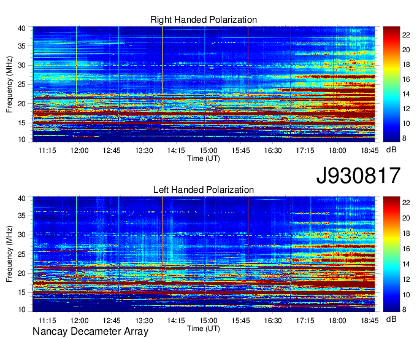Click the 18:45 time tick under Left Handed plot
The image size is (417, 339).
coord(369,321)
